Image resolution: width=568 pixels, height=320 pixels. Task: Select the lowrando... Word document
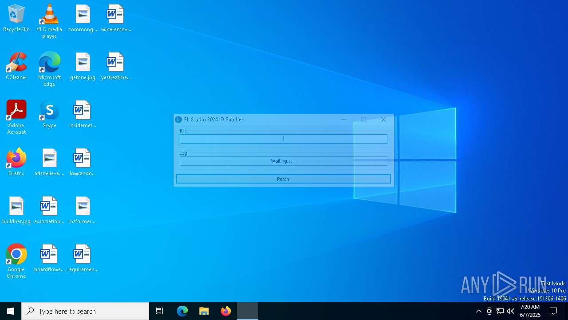click(x=83, y=162)
